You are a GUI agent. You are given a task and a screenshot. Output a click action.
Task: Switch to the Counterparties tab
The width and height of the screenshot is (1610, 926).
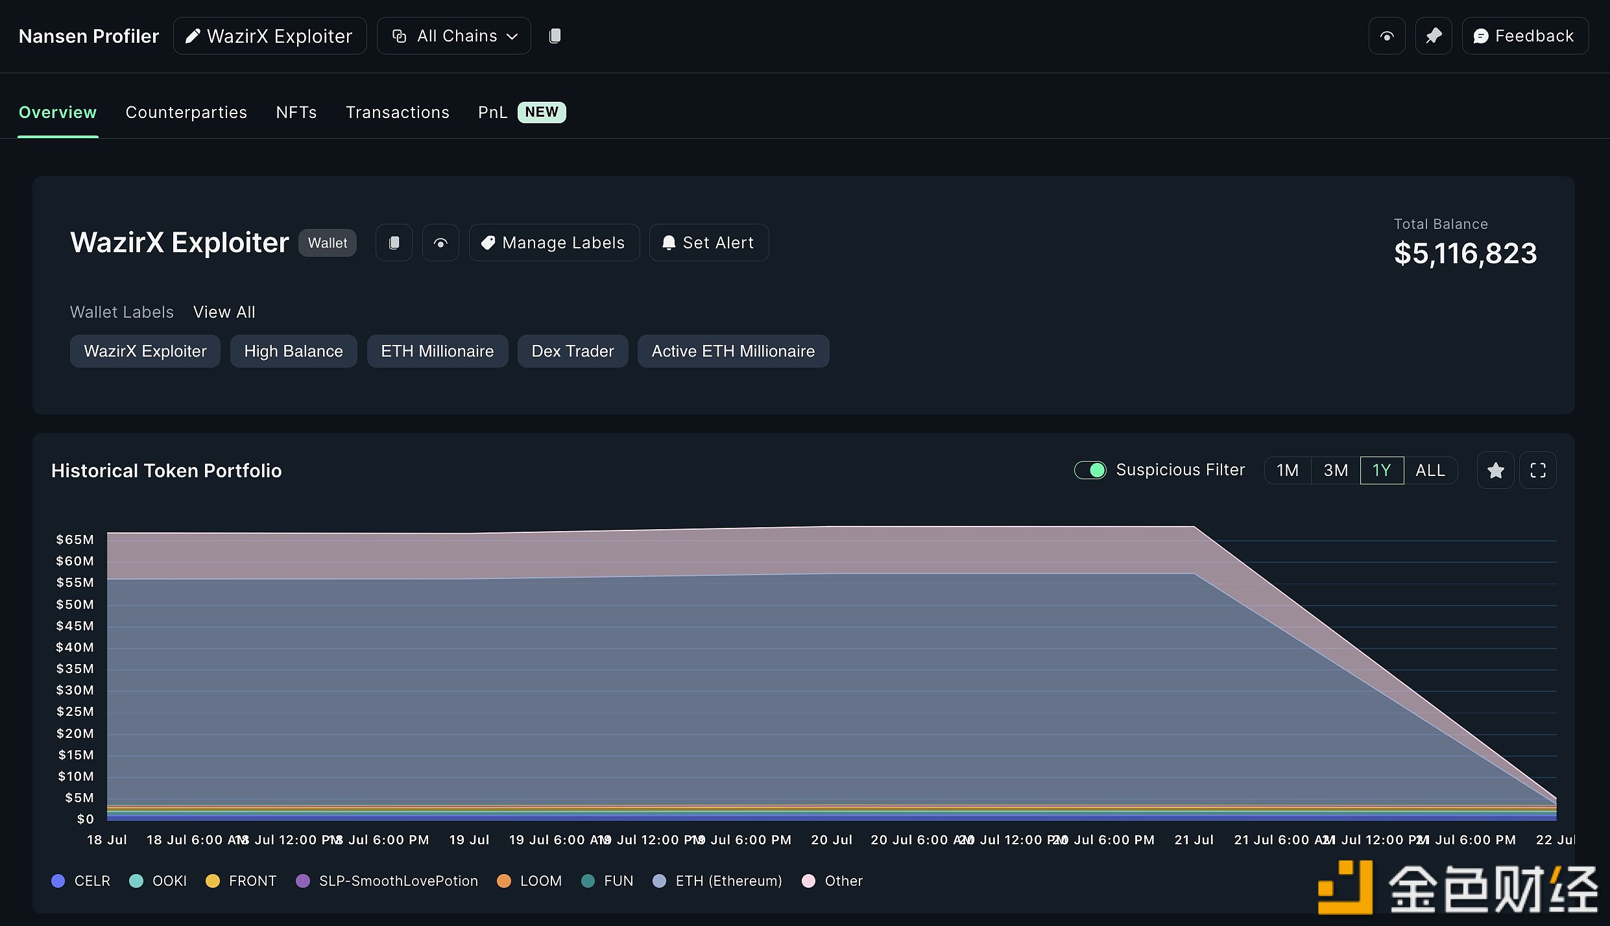tap(186, 112)
